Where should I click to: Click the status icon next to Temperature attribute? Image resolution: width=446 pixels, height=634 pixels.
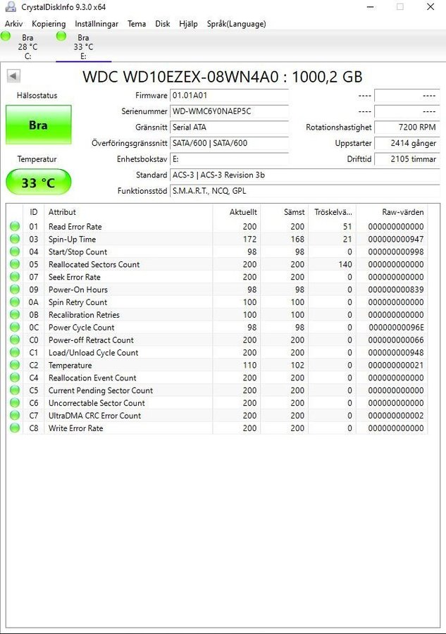pos(14,366)
